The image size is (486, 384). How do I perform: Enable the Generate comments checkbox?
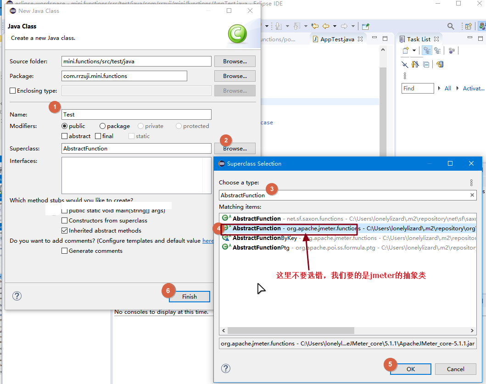pos(65,251)
